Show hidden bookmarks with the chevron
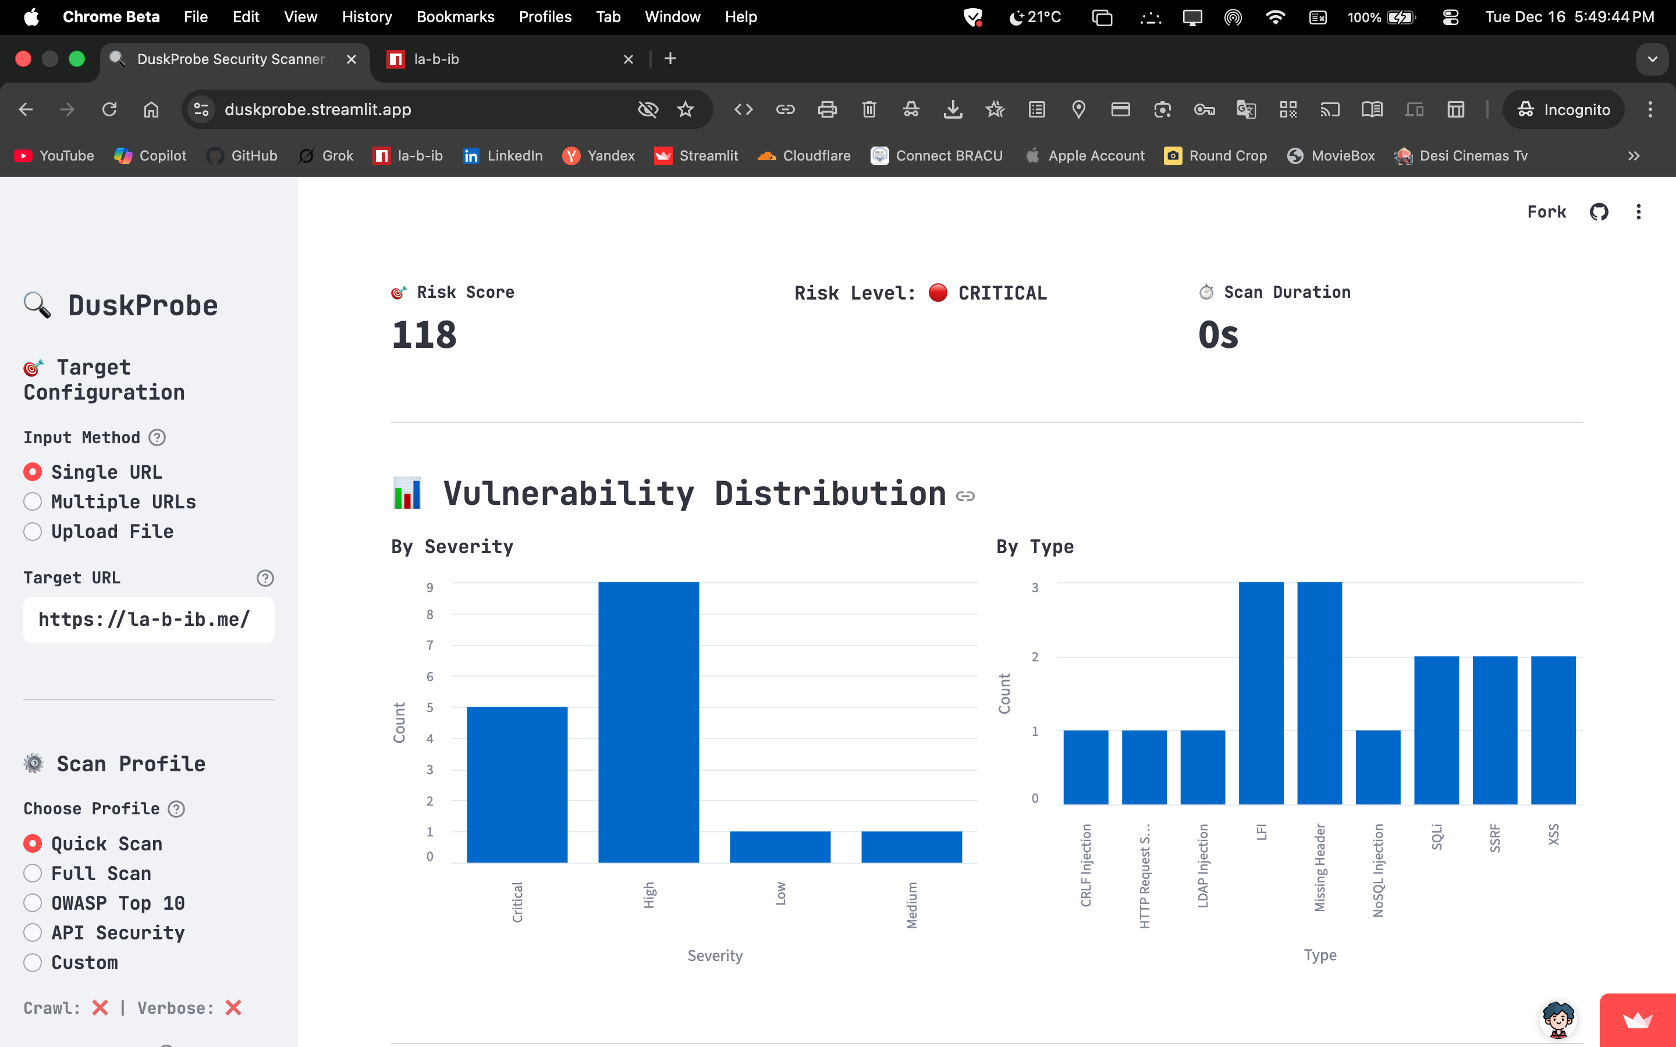Screen dimensions: 1676x1047 coord(1634,156)
